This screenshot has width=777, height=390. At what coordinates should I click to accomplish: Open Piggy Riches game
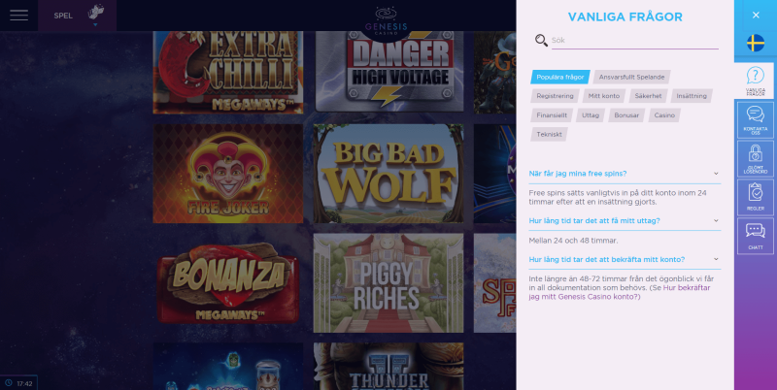[389, 283]
